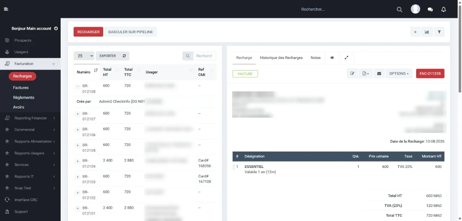Viewport: 462px width, 221px height.
Task: Open invoice FAC-011255
Action: click(430, 74)
